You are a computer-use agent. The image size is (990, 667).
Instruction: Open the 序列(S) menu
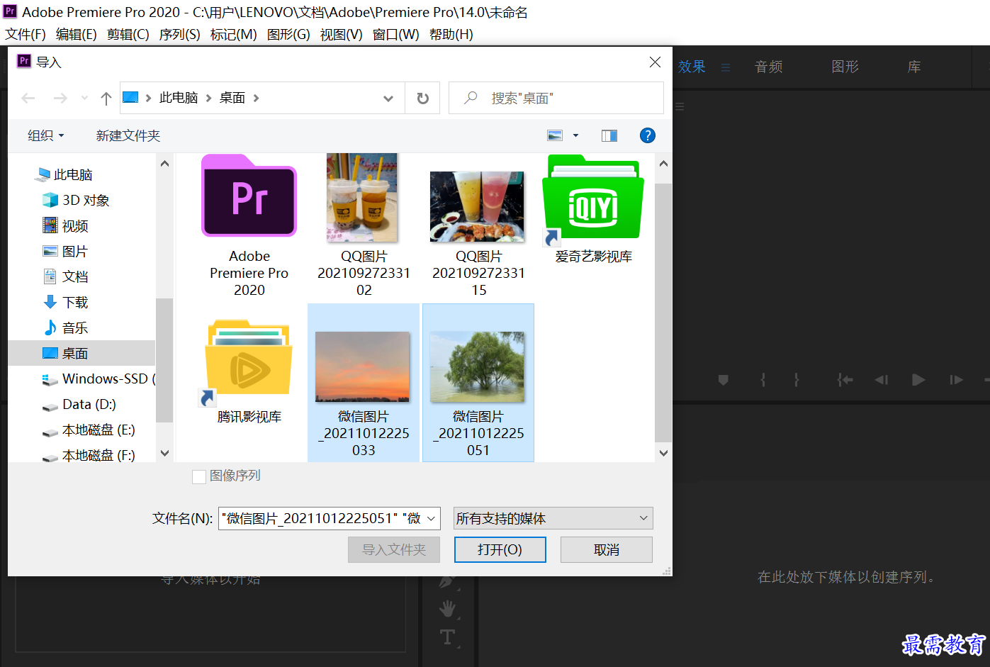click(x=179, y=34)
